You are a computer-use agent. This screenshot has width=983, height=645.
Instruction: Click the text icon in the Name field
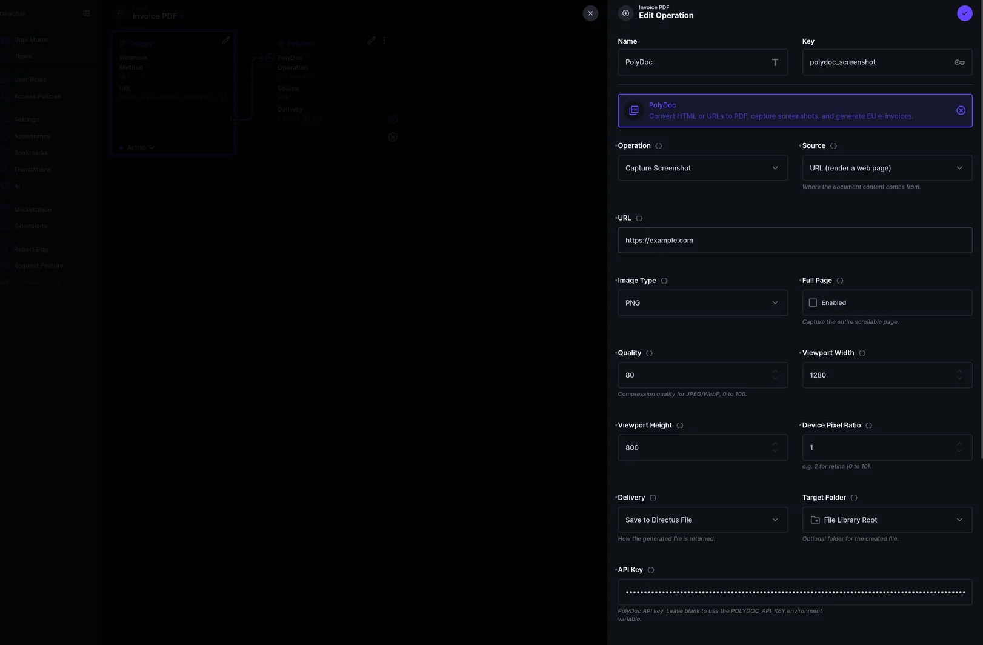pos(775,62)
